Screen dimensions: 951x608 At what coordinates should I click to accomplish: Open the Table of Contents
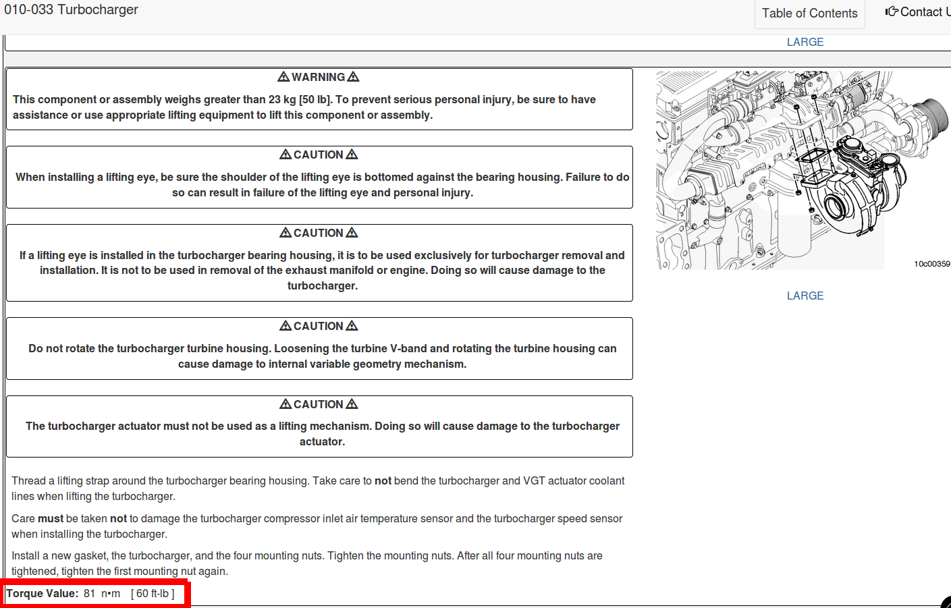[x=809, y=13]
